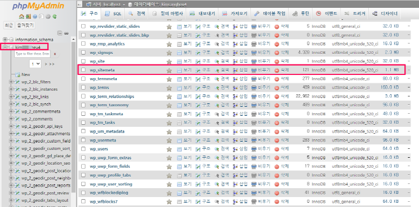Click the empty icon for wp_users row
419x207 pixels.
pos(254,149)
